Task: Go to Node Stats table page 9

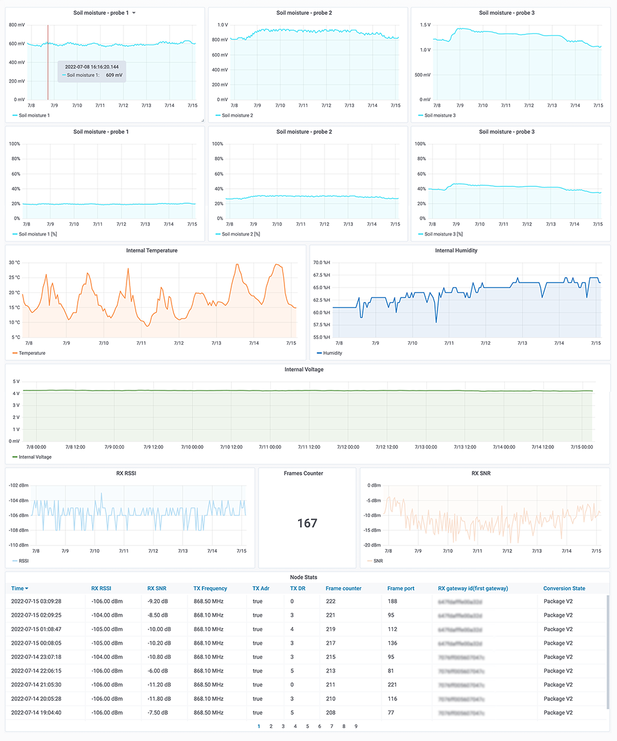Action: click(356, 726)
